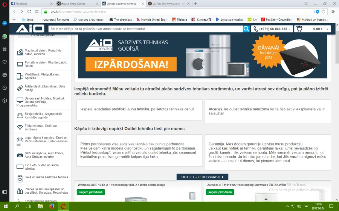Add a bookmark with bar plus button

pyautogui.click(x=14, y=20)
